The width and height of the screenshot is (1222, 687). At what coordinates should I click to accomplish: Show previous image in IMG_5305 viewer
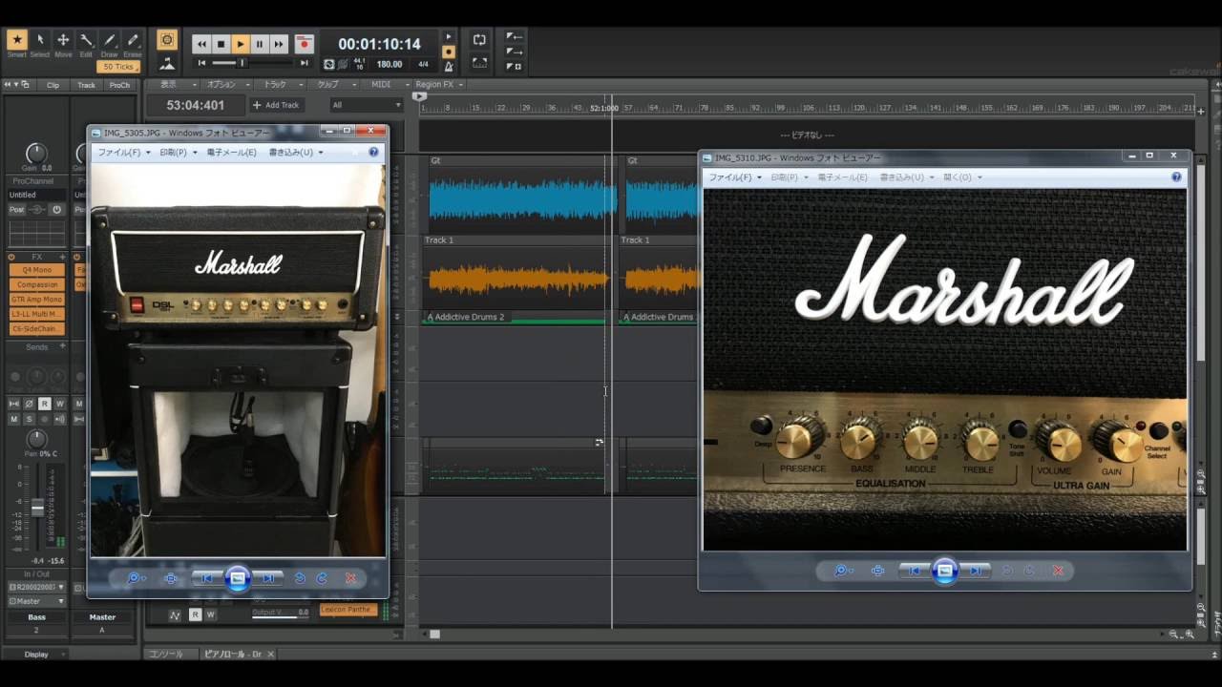point(206,578)
